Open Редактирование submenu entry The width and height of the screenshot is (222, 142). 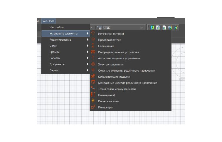click(x=65, y=40)
